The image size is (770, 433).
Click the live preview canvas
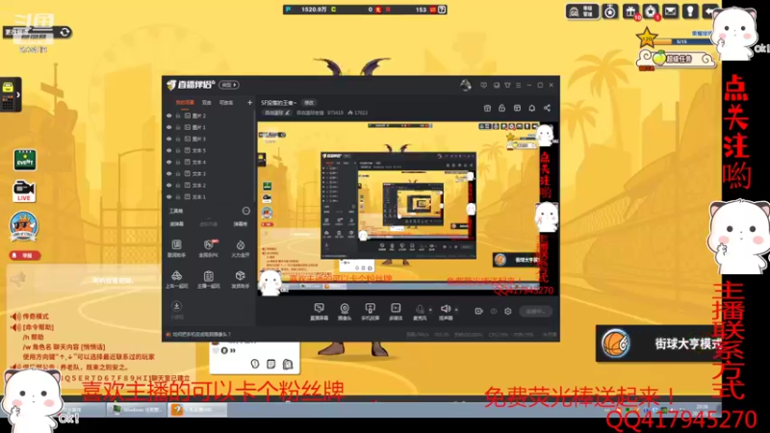[406, 209]
